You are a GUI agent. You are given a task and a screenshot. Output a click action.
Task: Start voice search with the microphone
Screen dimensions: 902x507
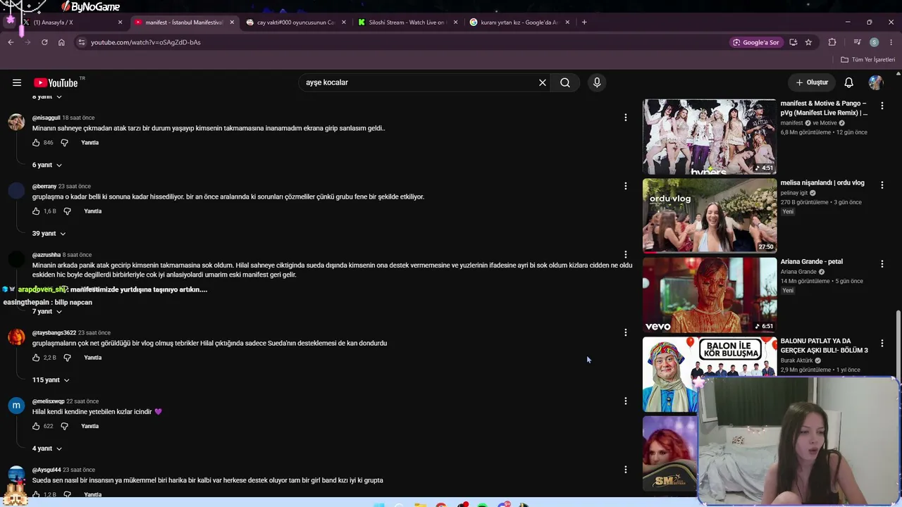tap(597, 82)
